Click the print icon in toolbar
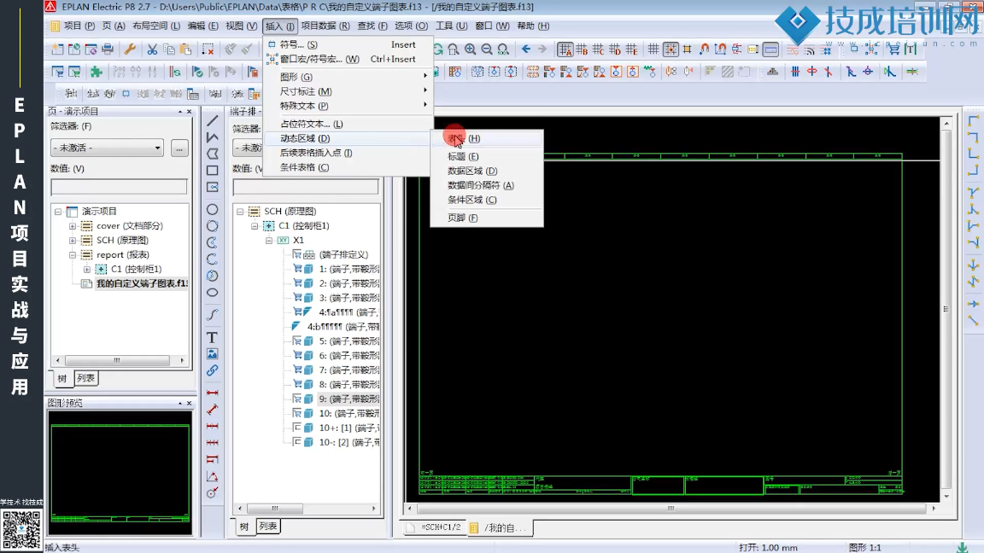Image resolution: width=984 pixels, height=553 pixels. [x=108, y=49]
